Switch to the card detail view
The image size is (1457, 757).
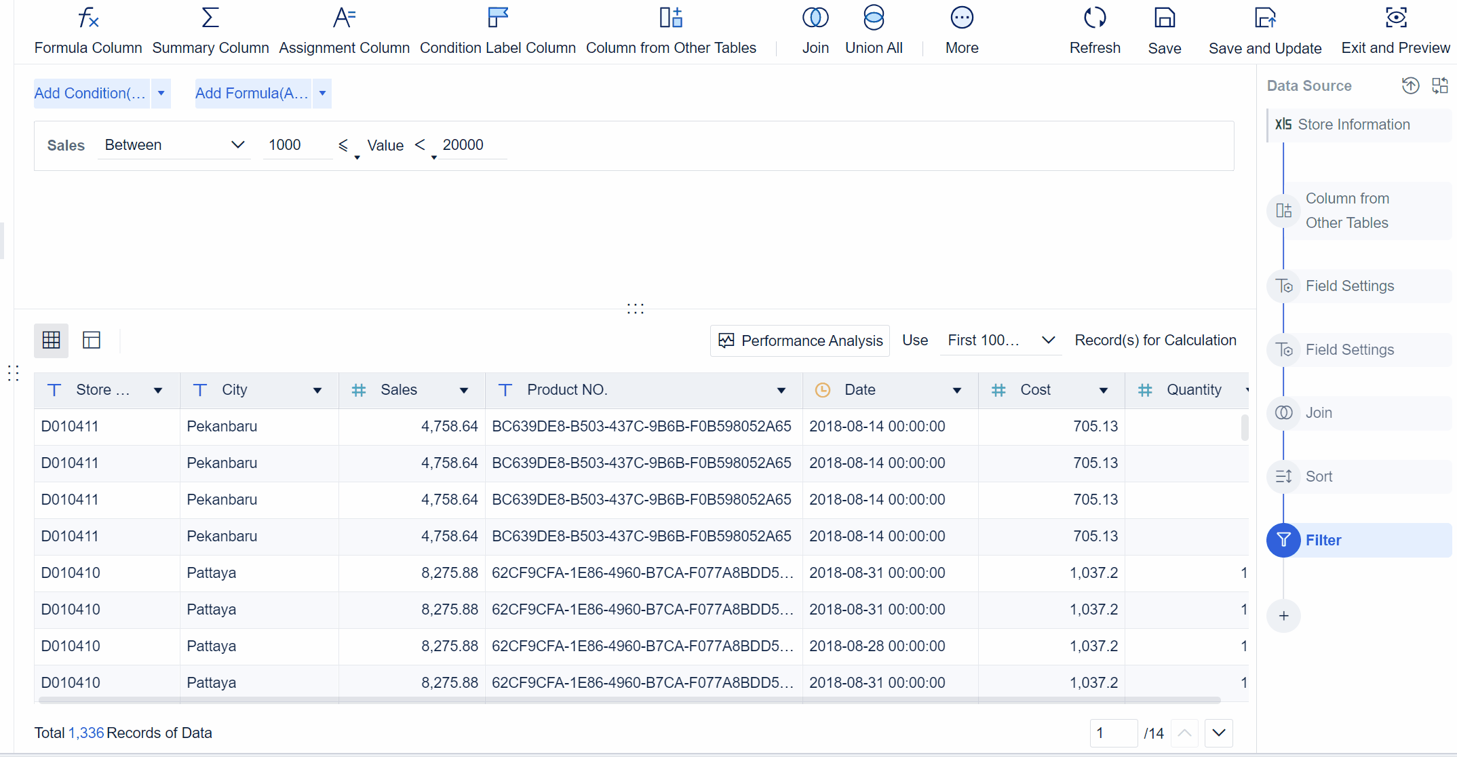[91, 340]
